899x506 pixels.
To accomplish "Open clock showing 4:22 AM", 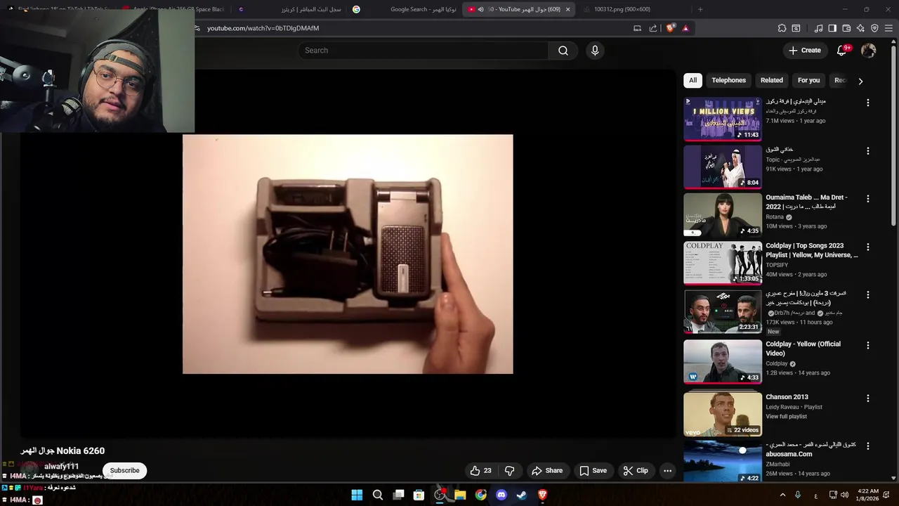I will pyautogui.click(x=868, y=495).
